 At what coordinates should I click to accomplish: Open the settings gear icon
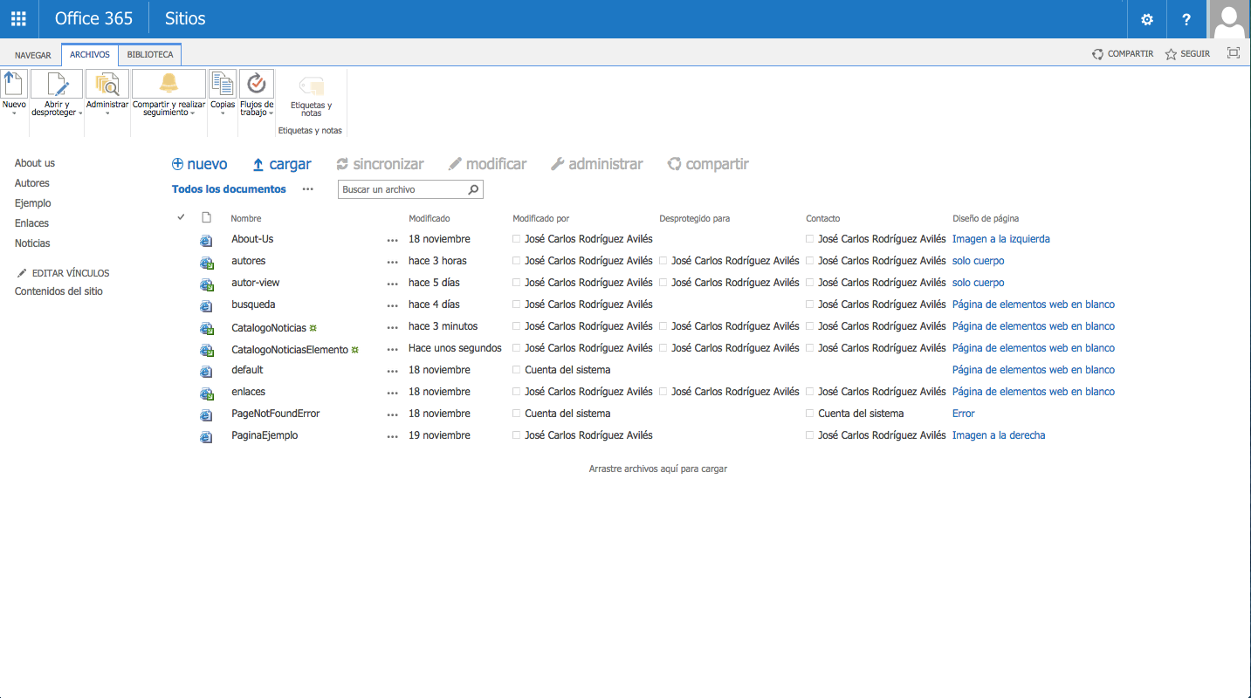(x=1147, y=19)
